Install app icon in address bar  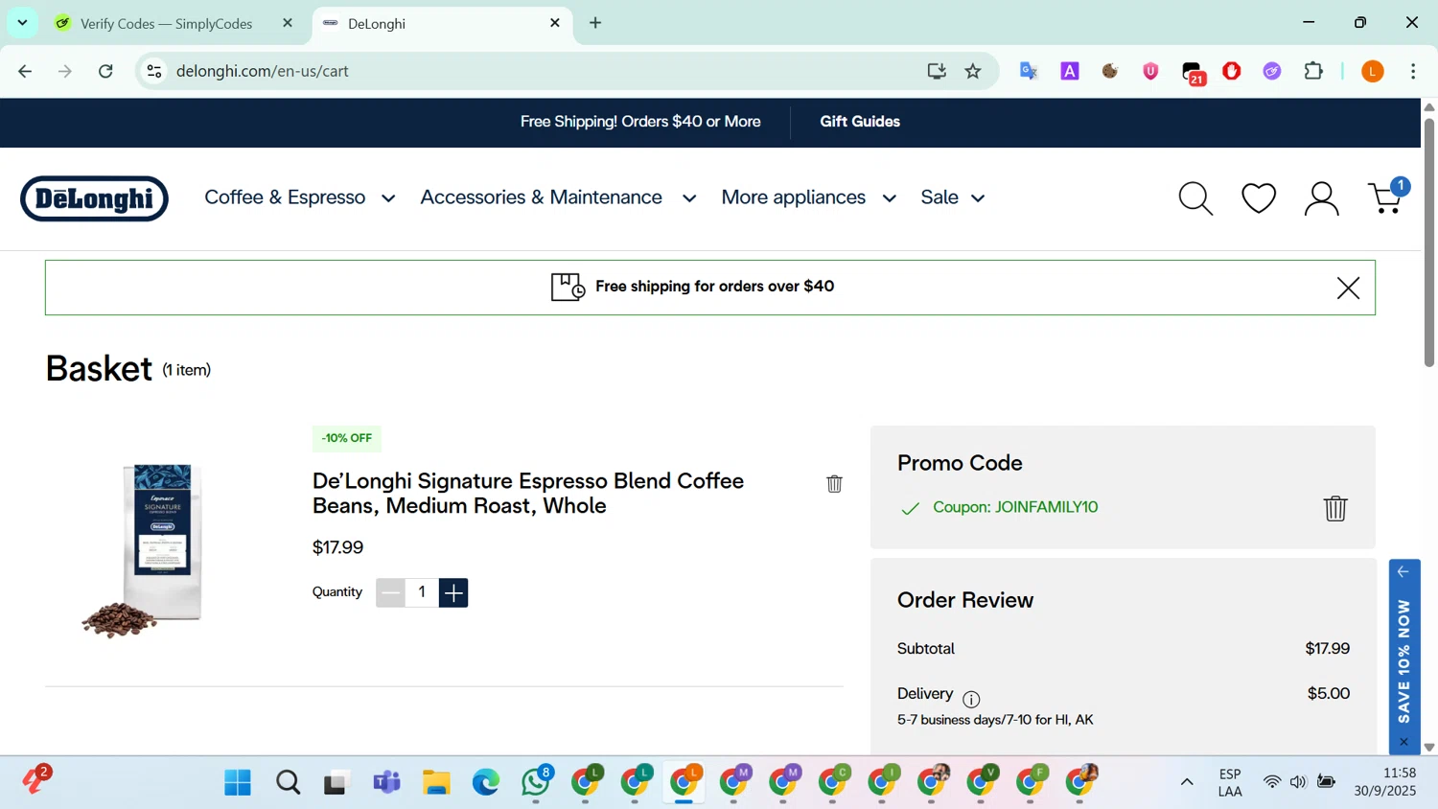(x=937, y=71)
